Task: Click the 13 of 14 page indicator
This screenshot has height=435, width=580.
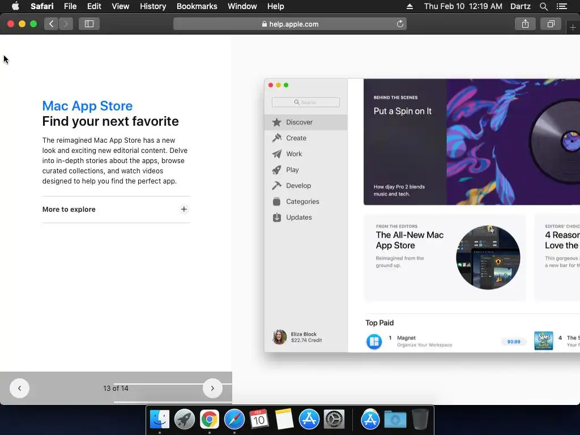Action: point(116,389)
